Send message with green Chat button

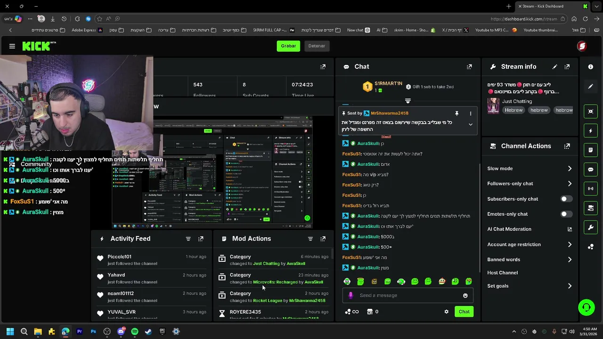coord(464,312)
